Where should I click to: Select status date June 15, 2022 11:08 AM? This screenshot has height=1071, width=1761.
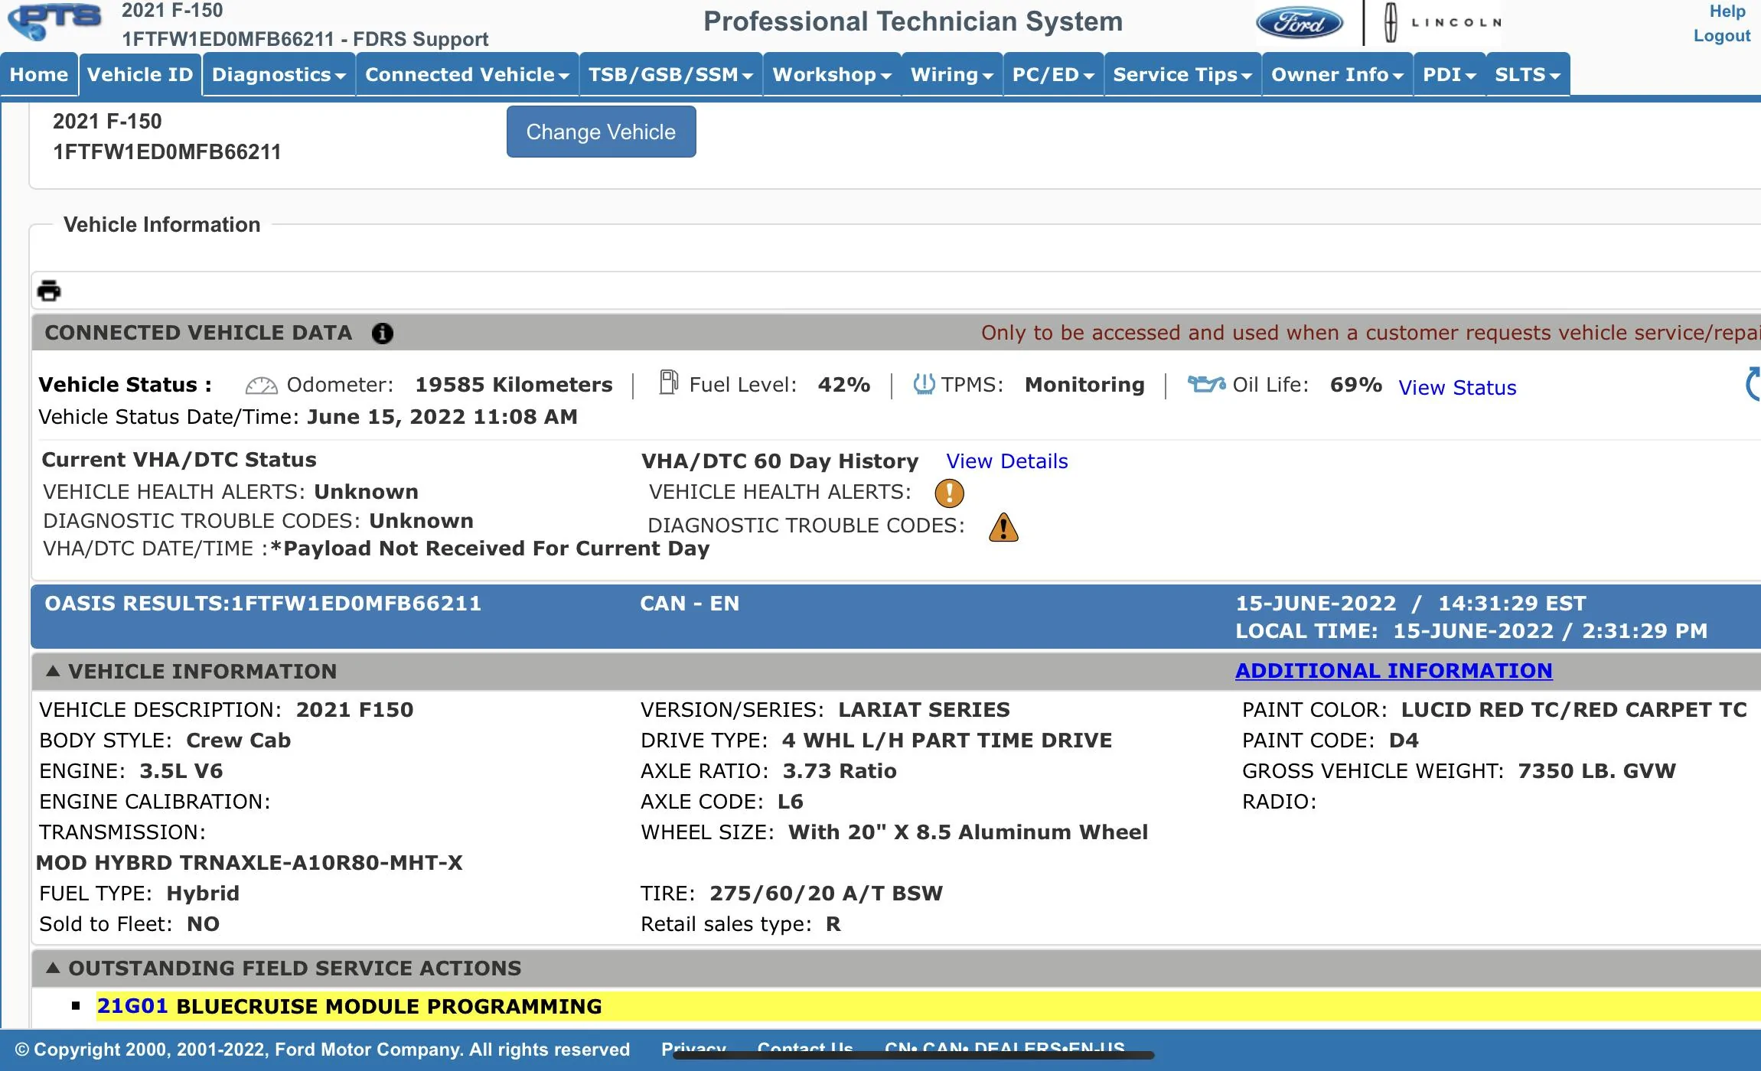442,418
